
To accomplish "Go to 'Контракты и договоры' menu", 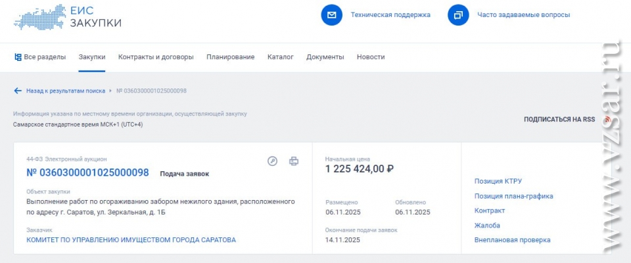I will pos(156,57).
